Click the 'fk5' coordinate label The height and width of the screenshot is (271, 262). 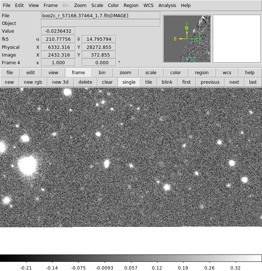click(5, 39)
